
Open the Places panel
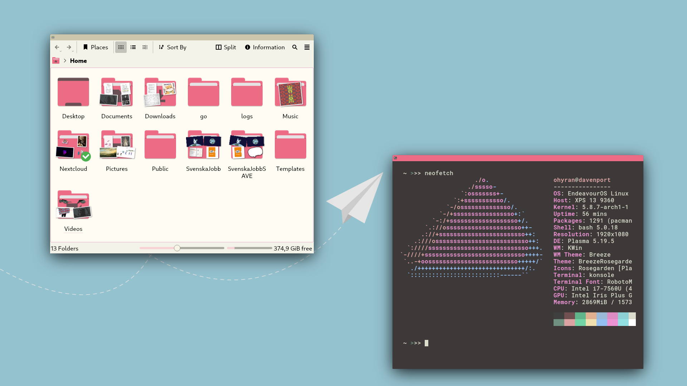coord(95,47)
